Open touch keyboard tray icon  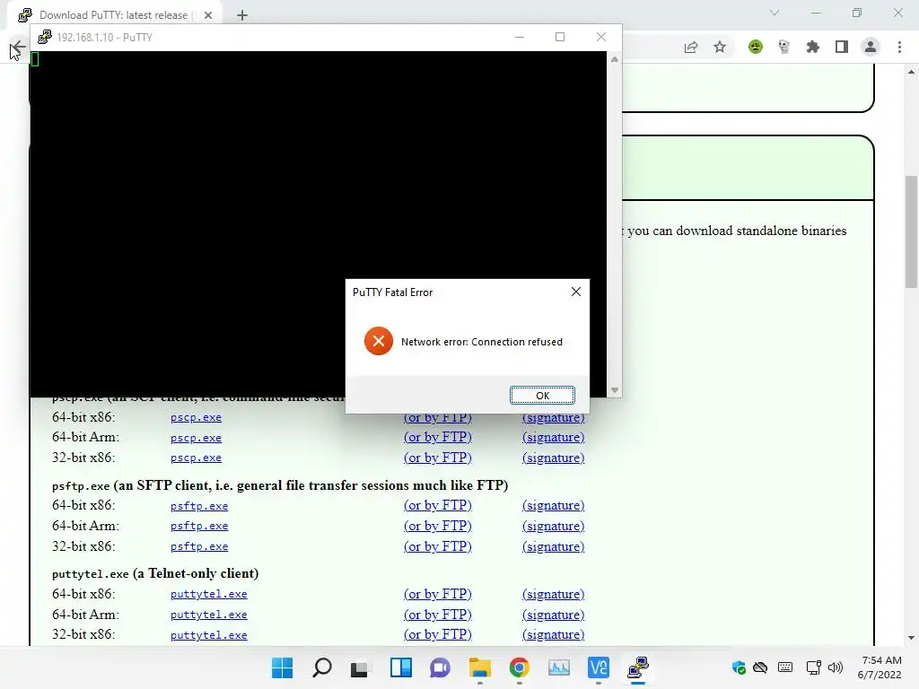[x=785, y=667]
